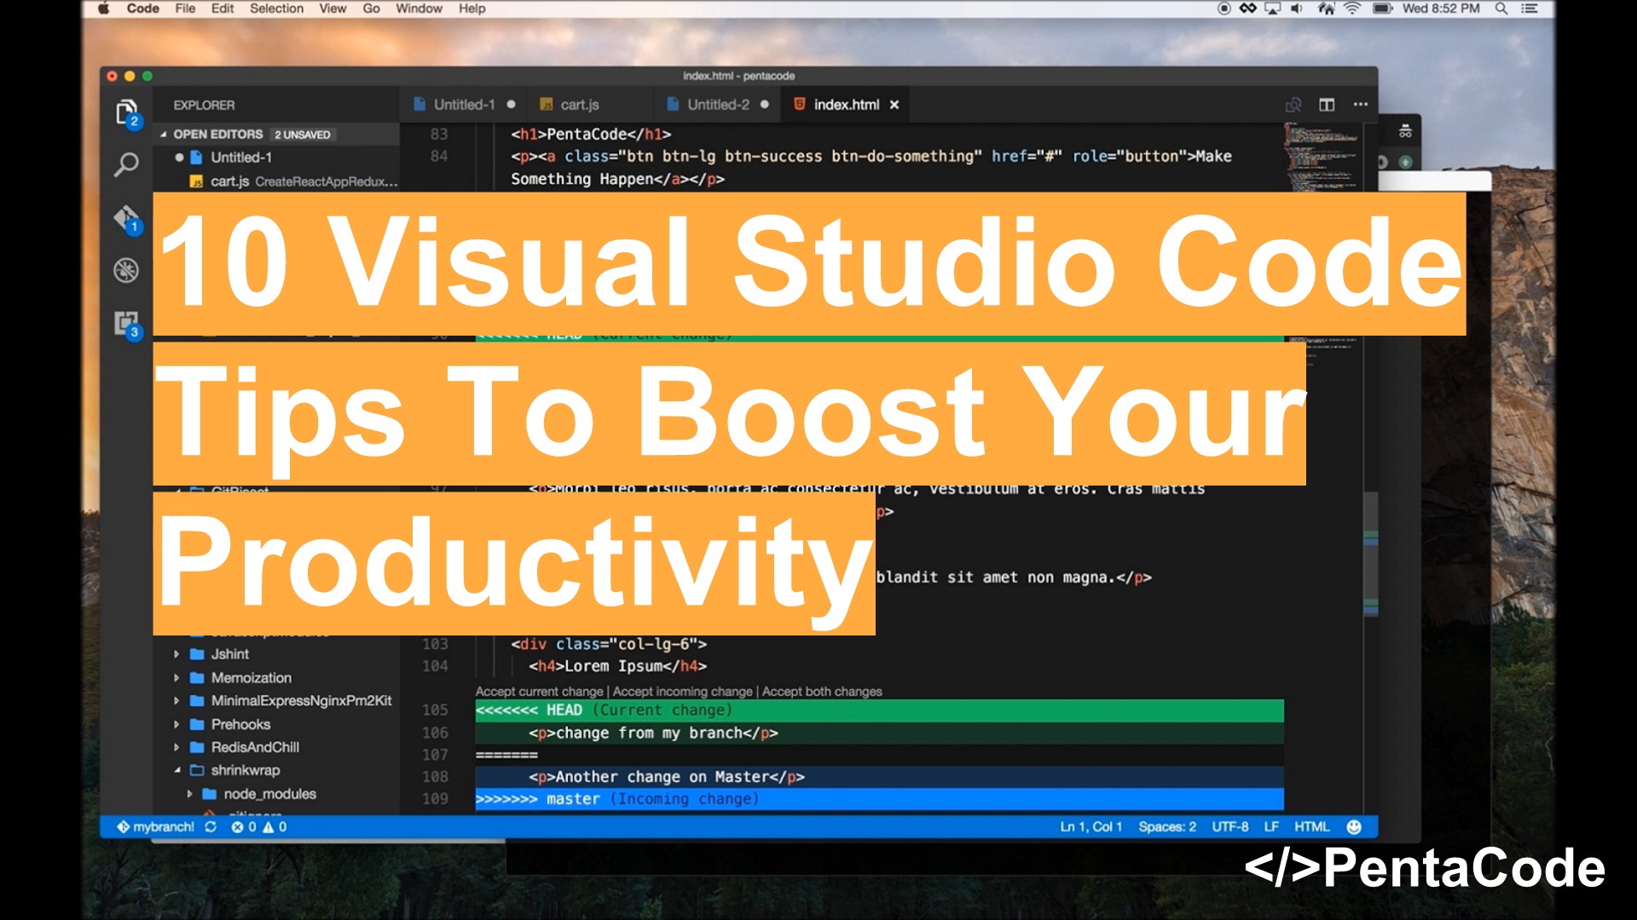
Task: Open the Extensions view icon
Action: pos(126,324)
